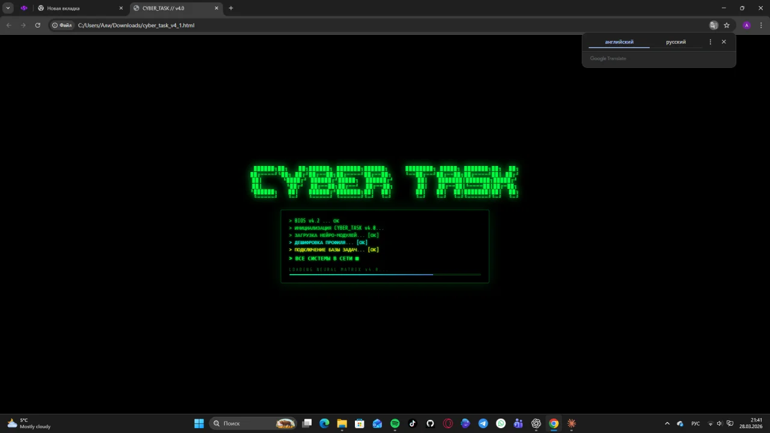Open File Explorer from the taskbar
The image size is (770, 433).
342,423
